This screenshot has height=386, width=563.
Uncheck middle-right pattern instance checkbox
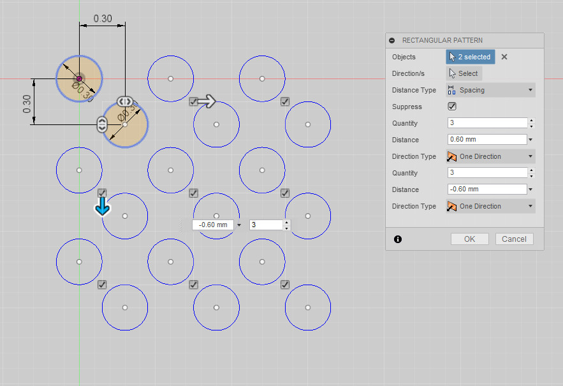point(285,193)
